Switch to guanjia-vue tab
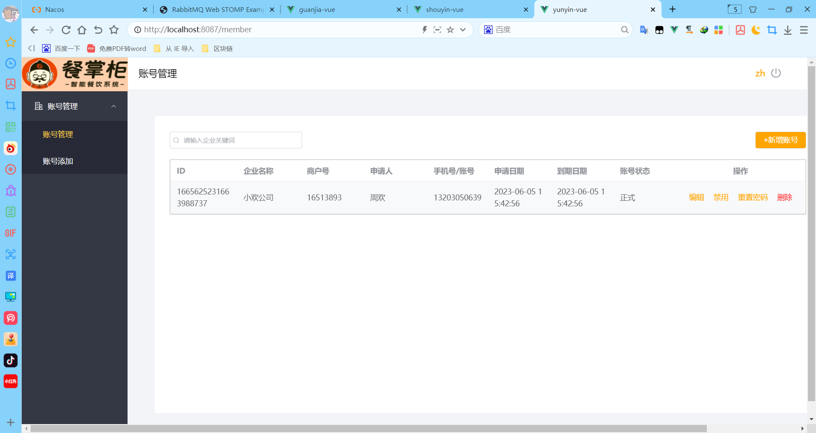This screenshot has height=433, width=816. (x=343, y=9)
